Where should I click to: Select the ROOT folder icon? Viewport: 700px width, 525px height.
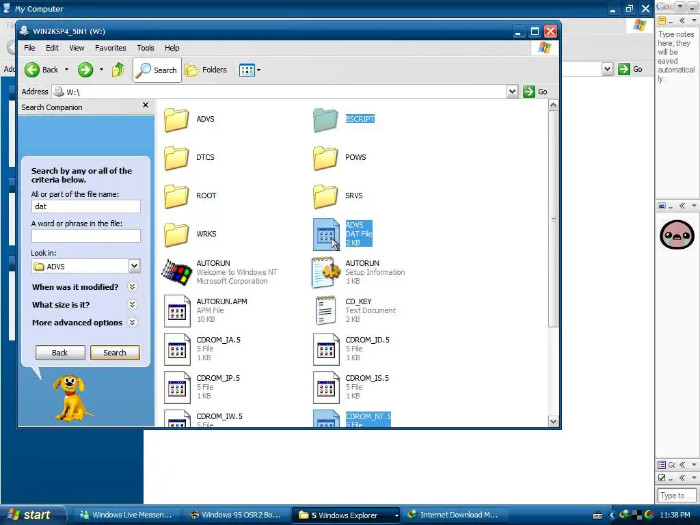click(x=176, y=196)
